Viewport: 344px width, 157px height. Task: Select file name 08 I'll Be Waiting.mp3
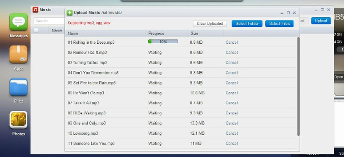tap(87, 113)
